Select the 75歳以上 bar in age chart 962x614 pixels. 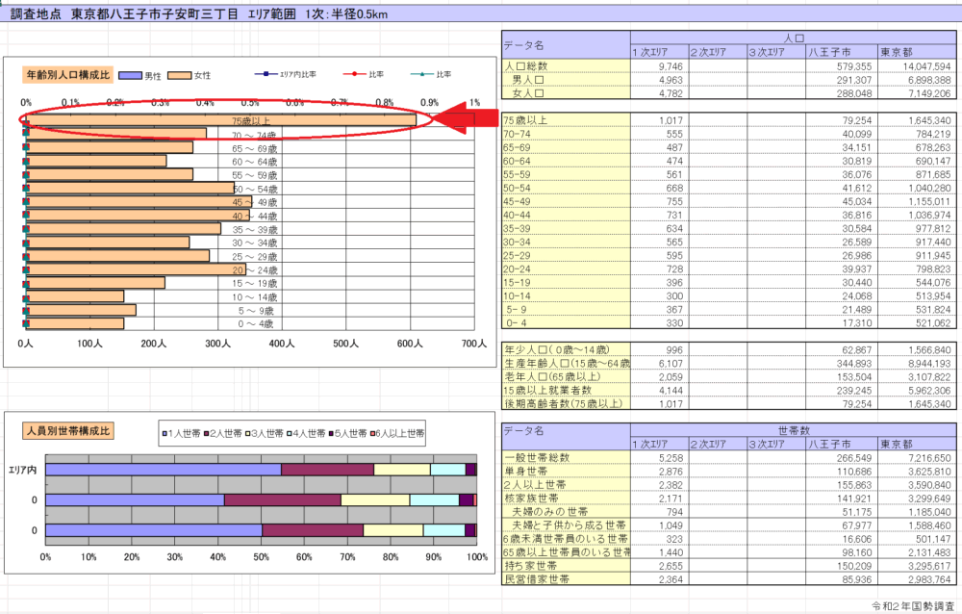[x=219, y=120]
